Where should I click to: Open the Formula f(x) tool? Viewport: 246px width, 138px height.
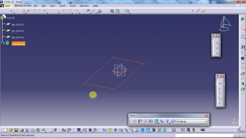click(64, 130)
